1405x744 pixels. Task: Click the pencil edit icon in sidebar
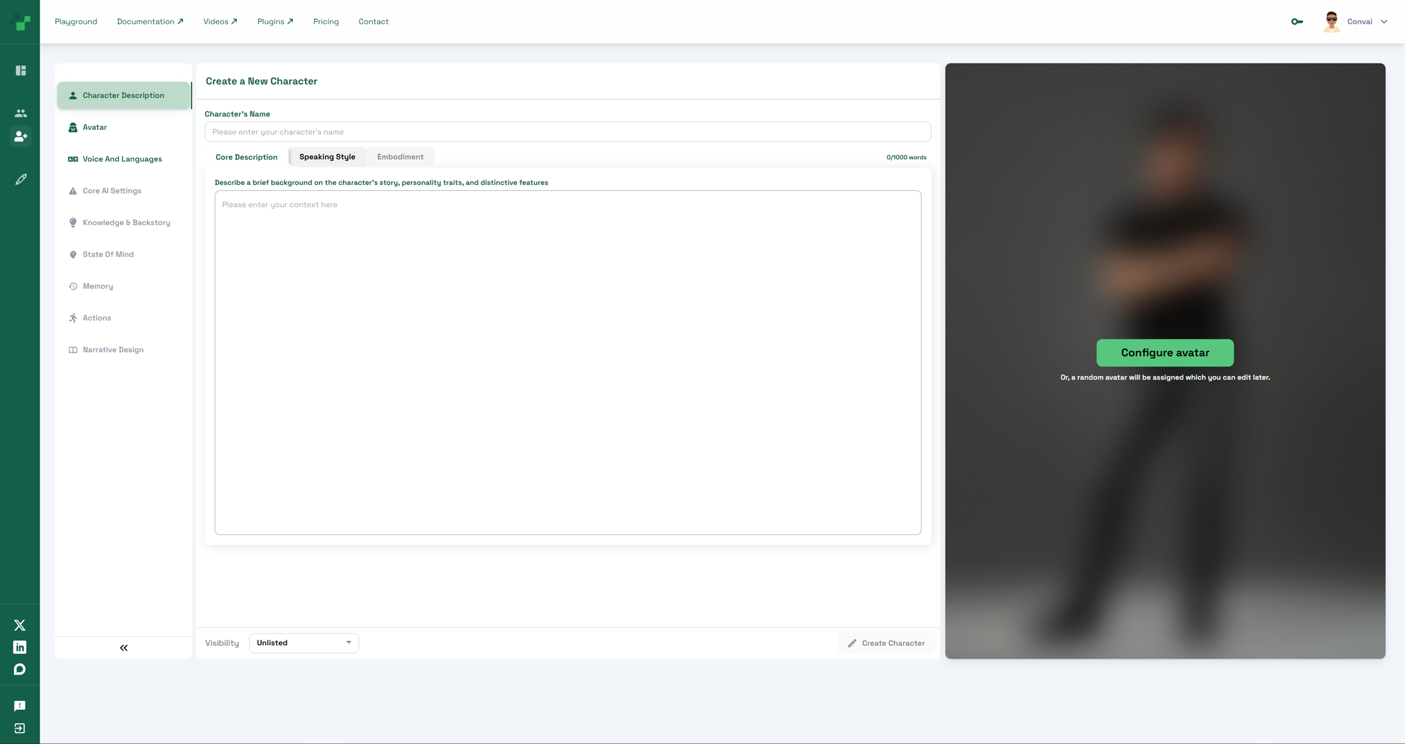tap(21, 179)
